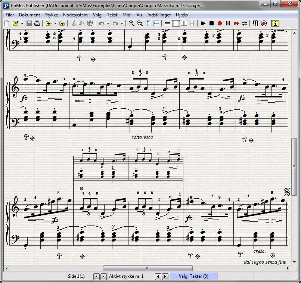Image resolution: width=301 pixels, height=283 pixels.
Task: Create a new document with the blank page icon
Action: (x=7, y=24)
